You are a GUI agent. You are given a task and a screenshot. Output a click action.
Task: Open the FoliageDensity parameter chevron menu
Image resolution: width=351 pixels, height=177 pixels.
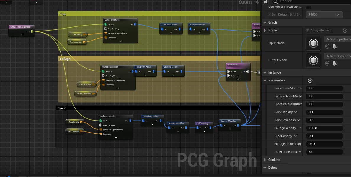point(299,128)
